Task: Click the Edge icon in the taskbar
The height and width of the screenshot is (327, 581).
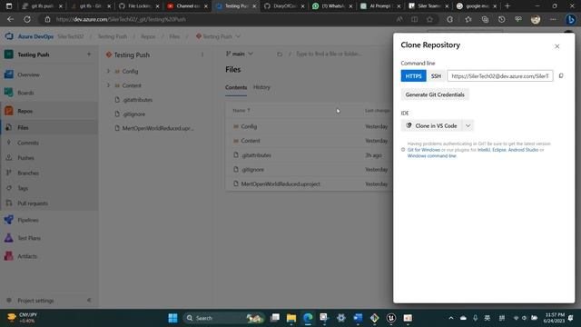Action: click(308, 318)
